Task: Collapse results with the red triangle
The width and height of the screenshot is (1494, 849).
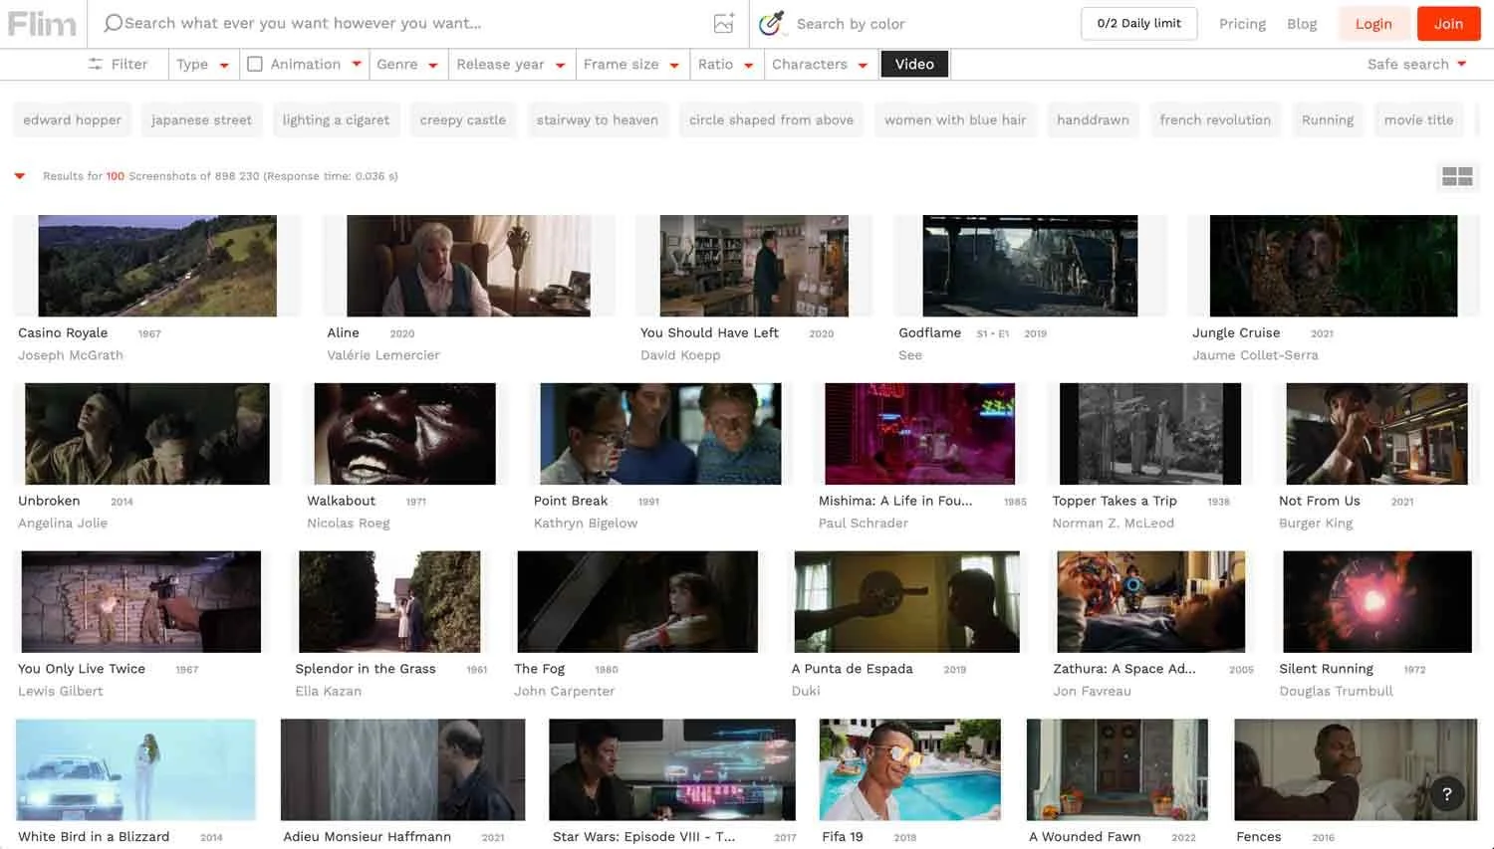Action: click(19, 176)
